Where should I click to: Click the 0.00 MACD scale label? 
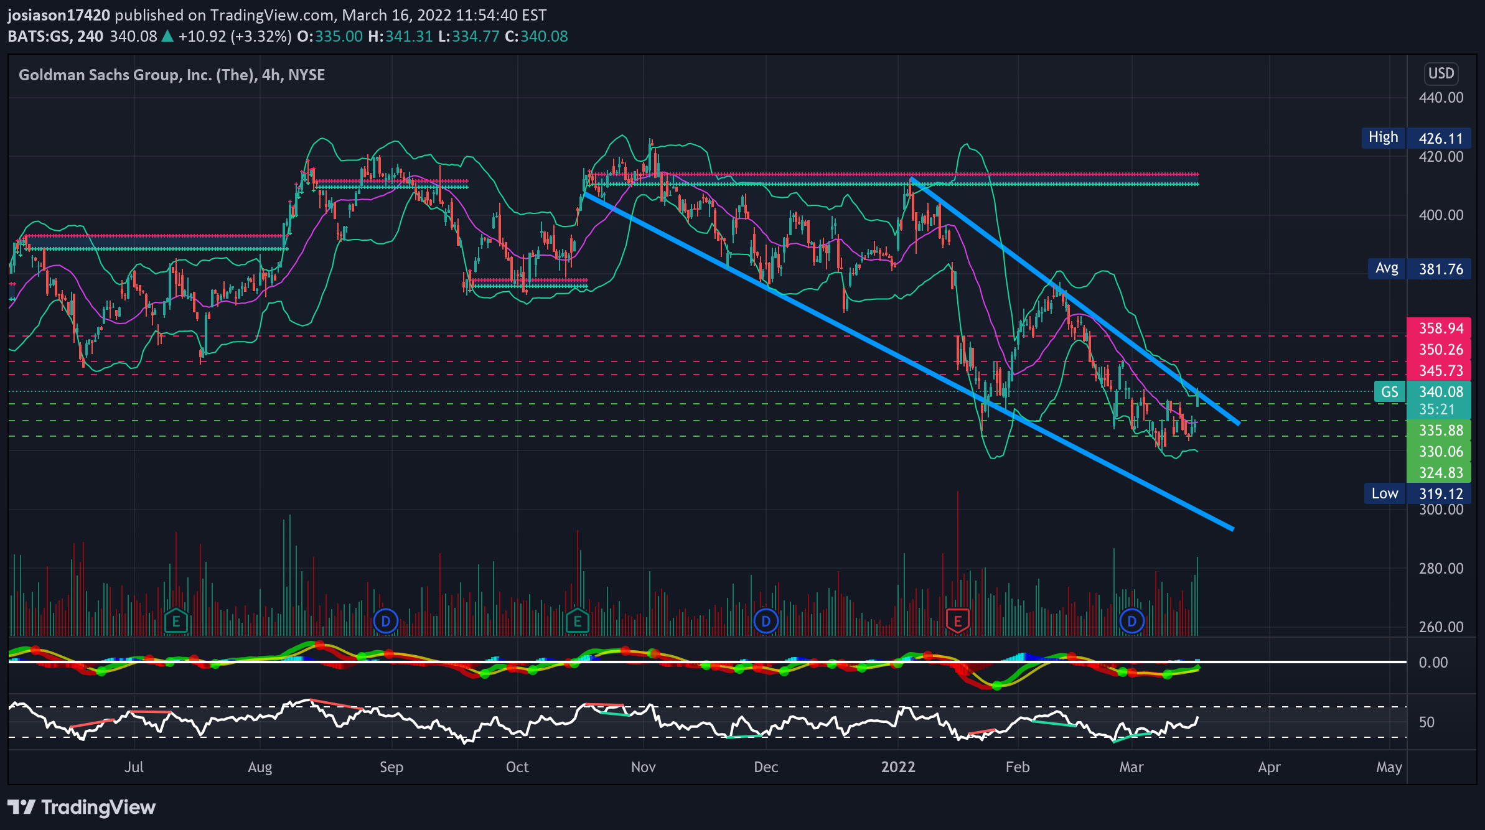[x=1433, y=662]
